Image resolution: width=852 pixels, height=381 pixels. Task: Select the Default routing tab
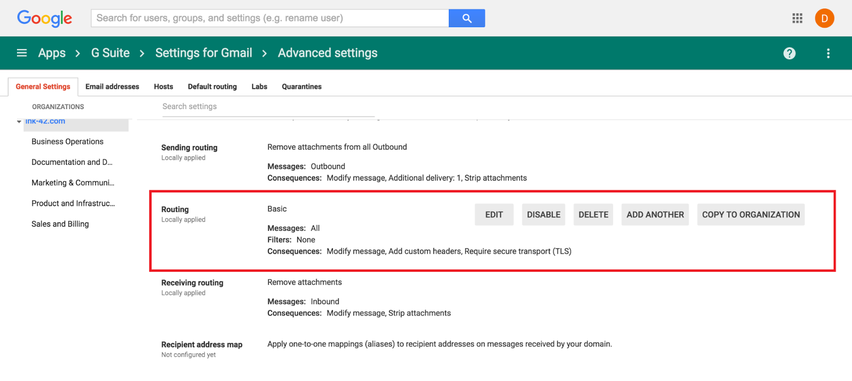tap(212, 87)
